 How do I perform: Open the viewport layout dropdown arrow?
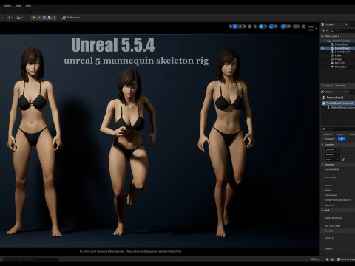[x=317, y=28]
